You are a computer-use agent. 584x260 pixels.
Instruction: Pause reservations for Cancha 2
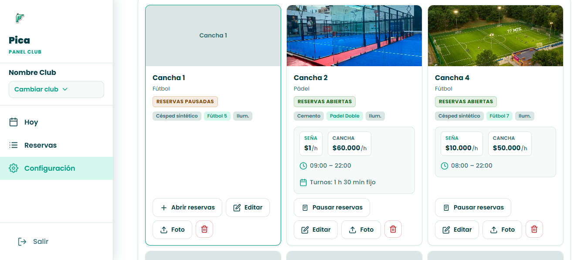point(332,208)
